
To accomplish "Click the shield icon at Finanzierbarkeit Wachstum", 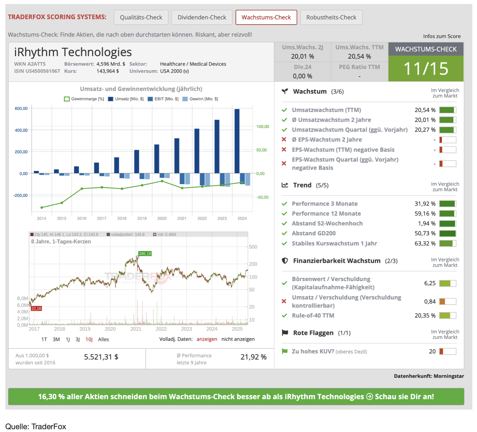I will pos(285,261).
